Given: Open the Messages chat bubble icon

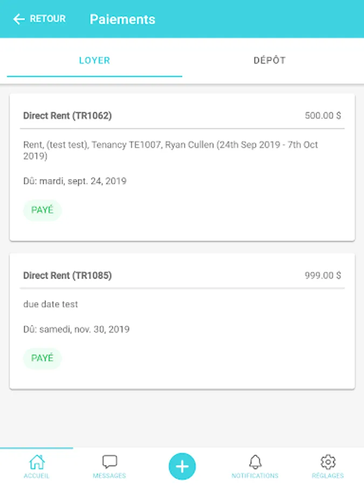Looking at the screenshot, I should [109, 462].
